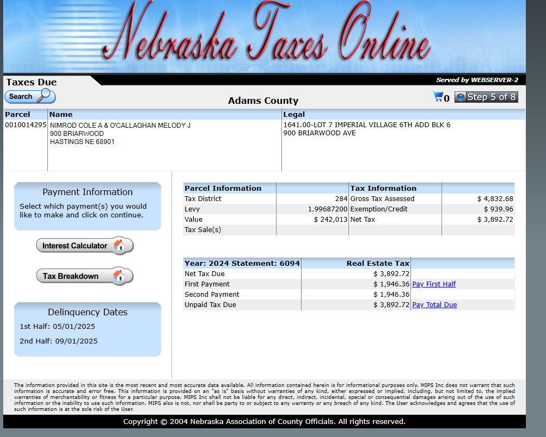Image resolution: width=546 pixels, height=437 pixels.
Task: Click the Parcel column header
Action: pyautogui.click(x=17, y=115)
